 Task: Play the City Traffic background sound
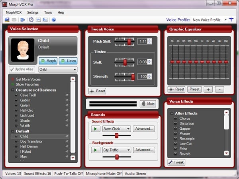(x=96, y=150)
